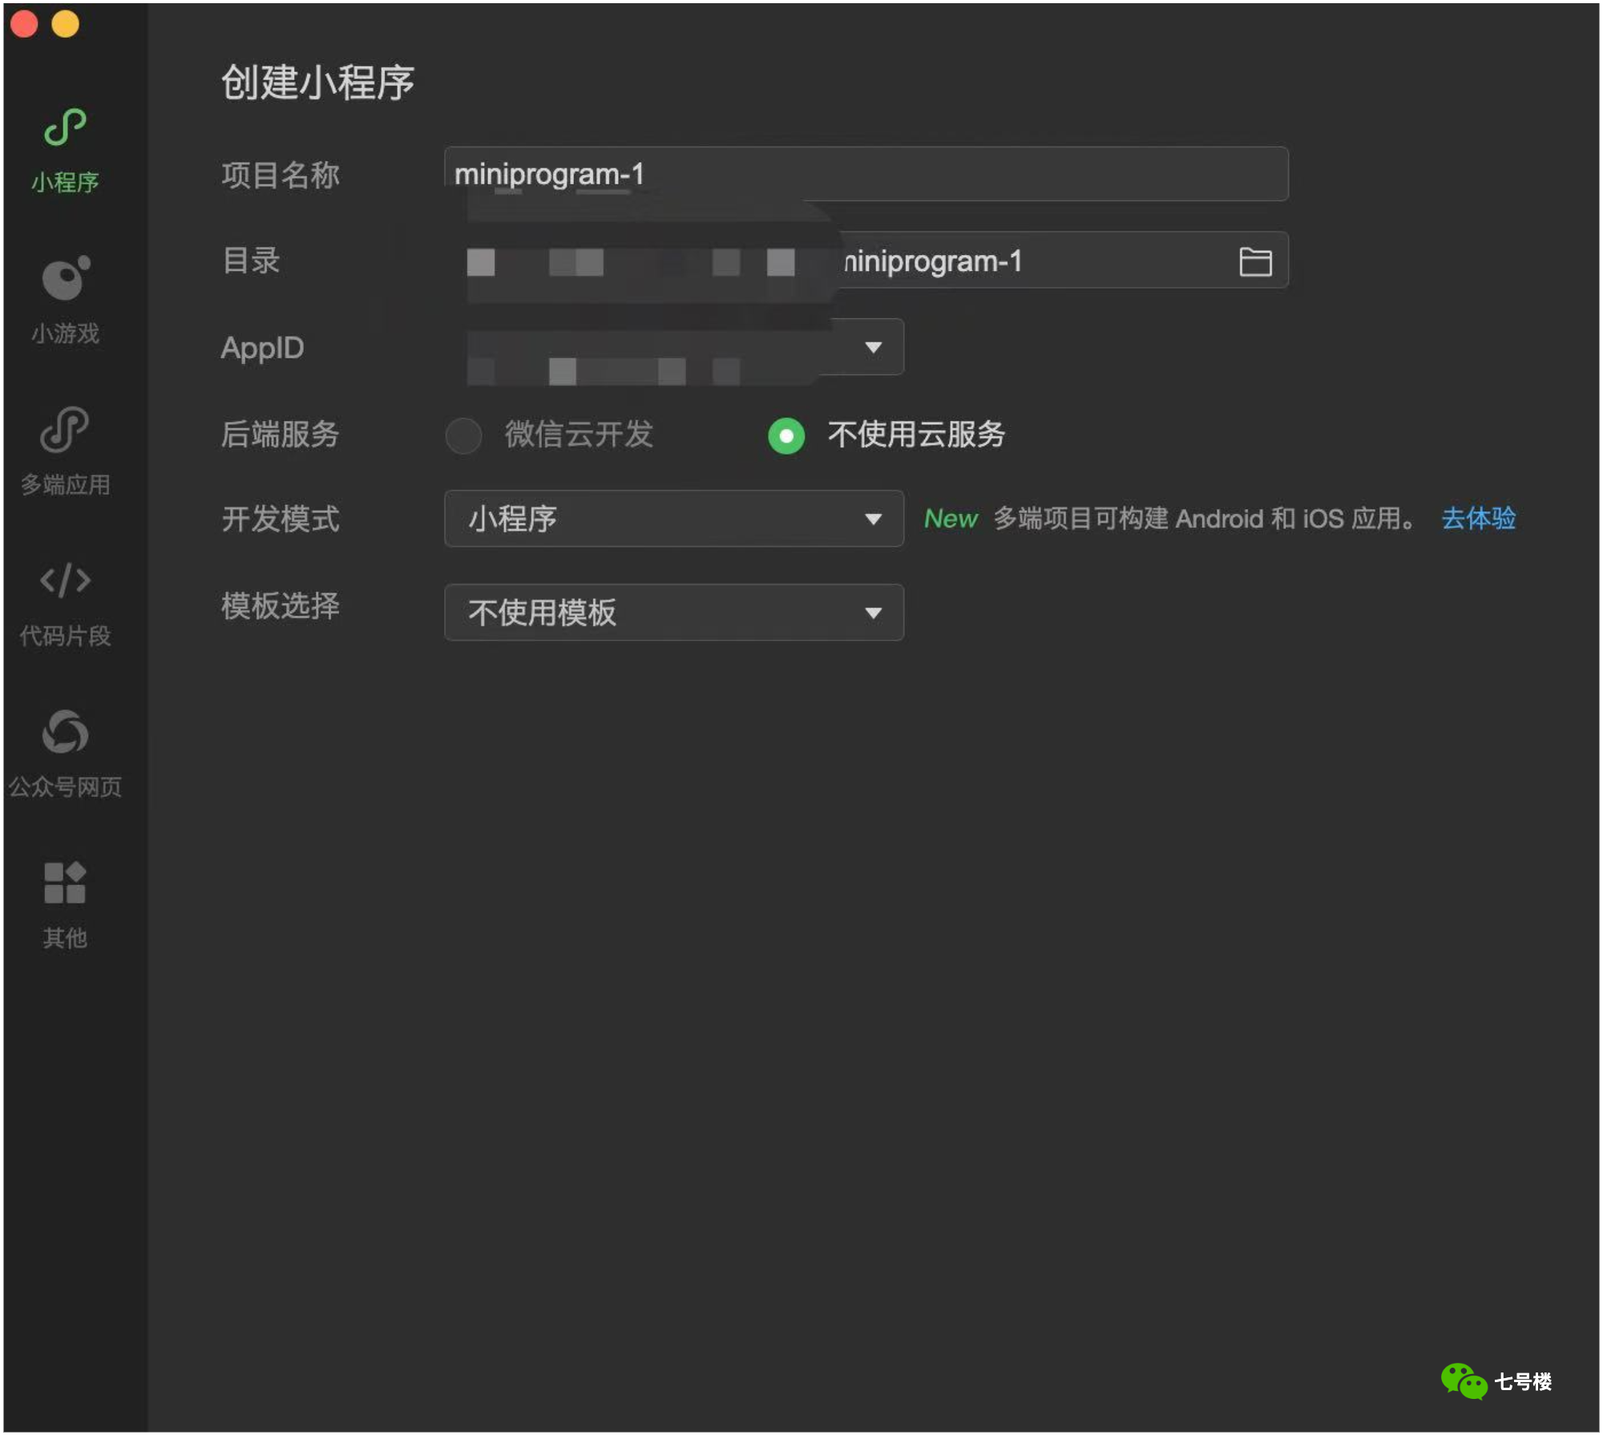The image size is (1603, 1435).
Task: Open the 代码片段 code icon
Action: tap(65, 580)
